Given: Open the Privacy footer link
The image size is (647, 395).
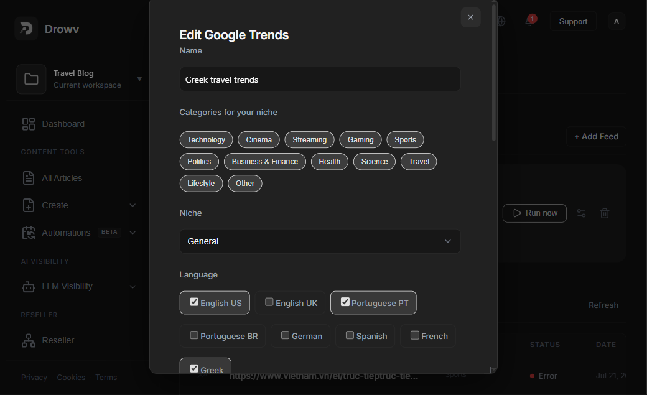Looking at the screenshot, I should click(x=34, y=377).
